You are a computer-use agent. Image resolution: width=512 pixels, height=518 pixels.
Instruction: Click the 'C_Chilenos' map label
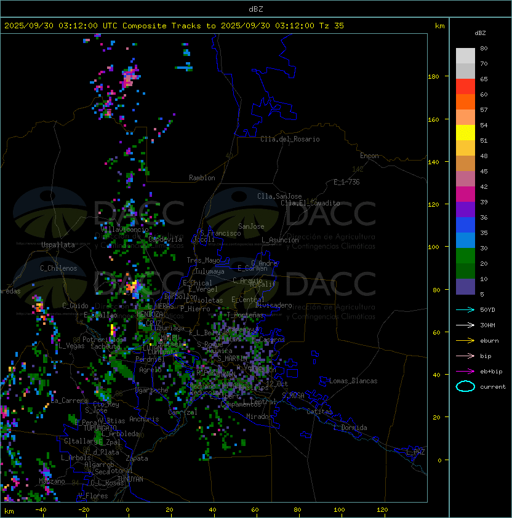click(x=58, y=268)
